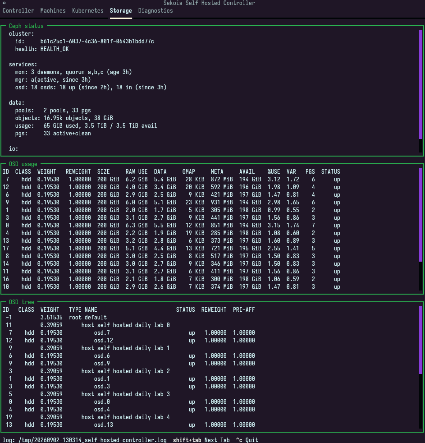
Task: Select osd.13 in the OSD tree
Action: tap(104, 425)
